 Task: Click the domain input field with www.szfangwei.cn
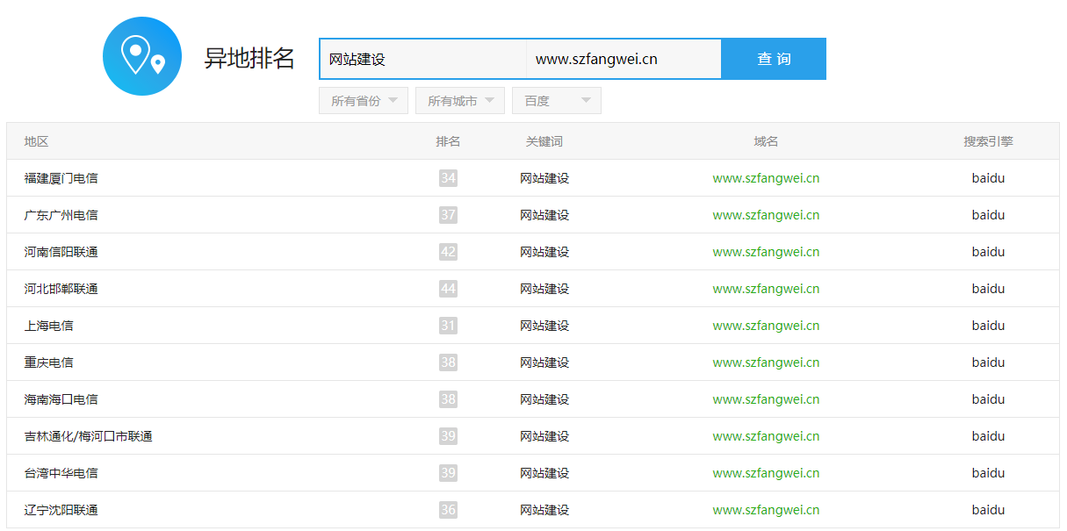[624, 59]
